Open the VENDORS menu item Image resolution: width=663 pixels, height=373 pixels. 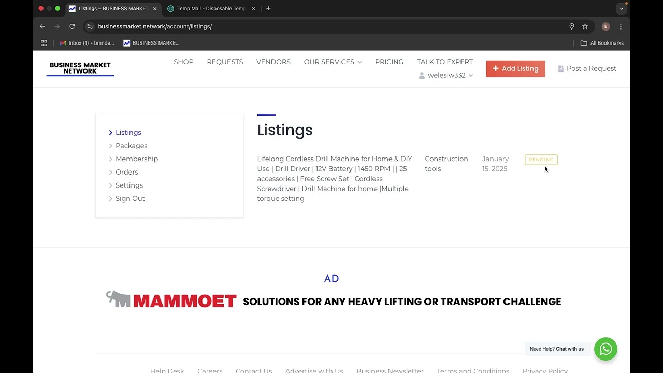[x=273, y=62]
